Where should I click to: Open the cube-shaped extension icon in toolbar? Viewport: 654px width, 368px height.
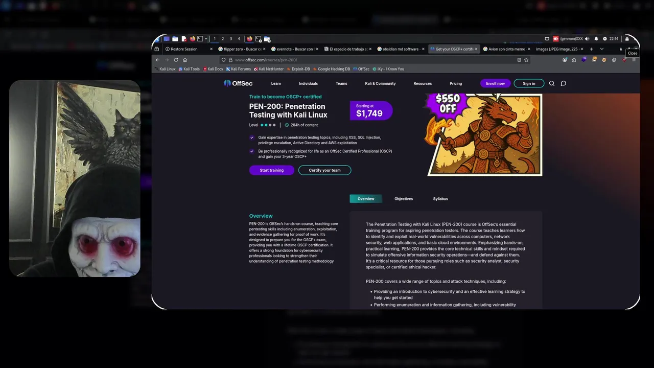point(584,59)
